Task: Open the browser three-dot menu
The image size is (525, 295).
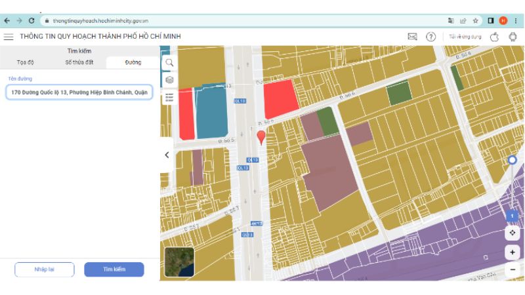Action: click(x=516, y=21)
